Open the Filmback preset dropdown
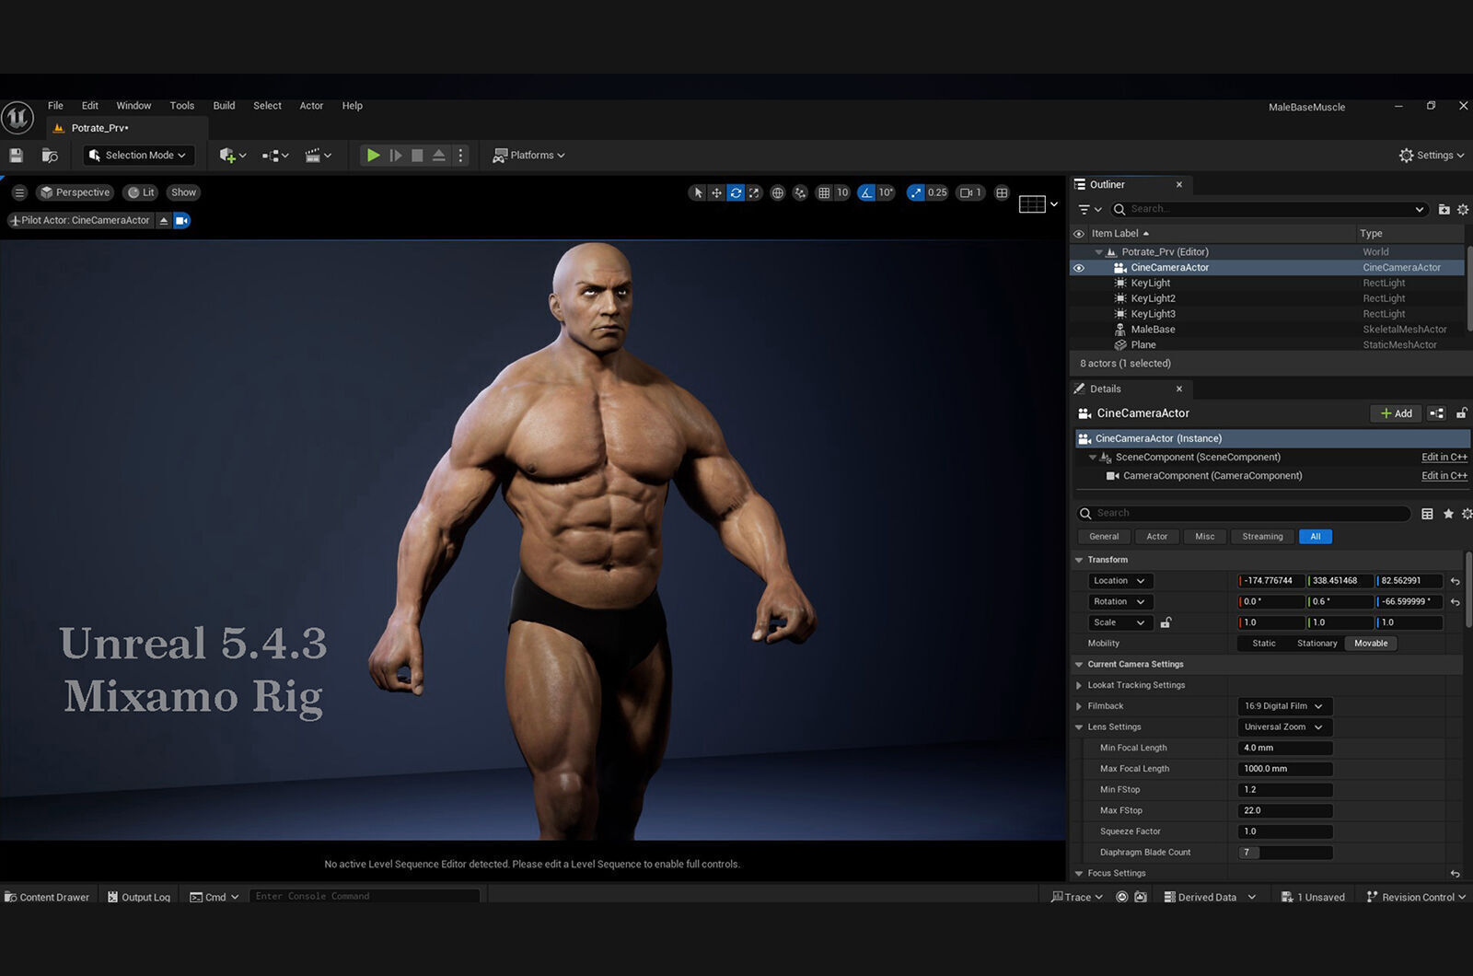 1285,706
